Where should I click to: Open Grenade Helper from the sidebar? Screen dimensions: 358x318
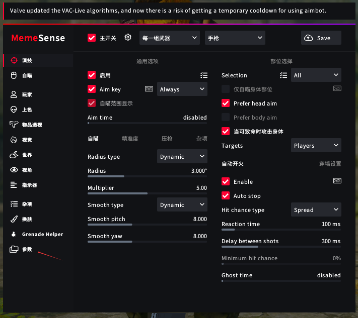(42, 234)
